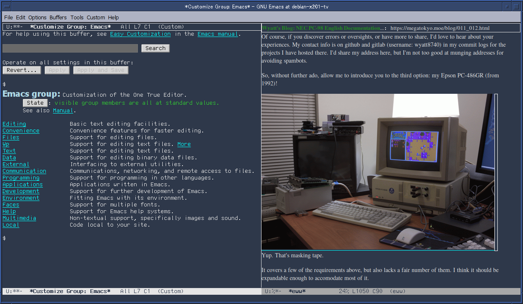Open the State dropdown button
Image resolution: width=523 pixels, height=304 pixels.
[x=35, y=103]
